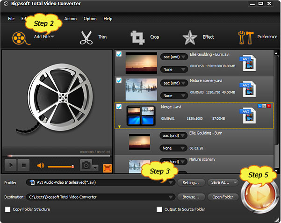This screenshot has width=281, height=223.
Task: Open Add File dropdown arrow
Action: [x=52, y=36]
